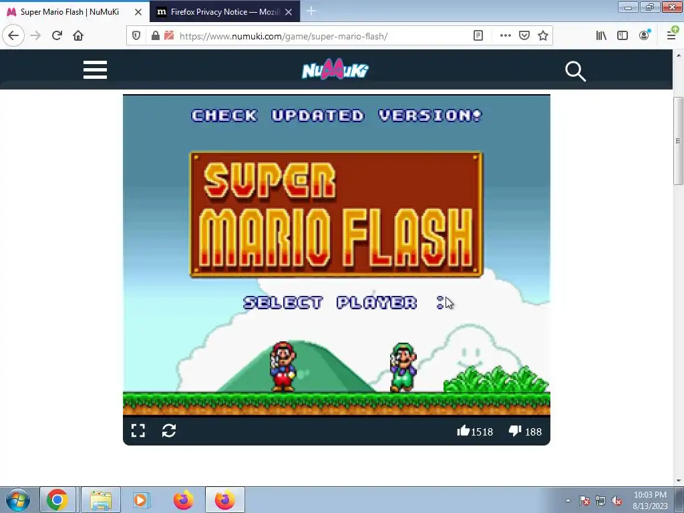Bookmark this page with the star
The width and height of the screenshot is (684, 513).
coord(542,36)
